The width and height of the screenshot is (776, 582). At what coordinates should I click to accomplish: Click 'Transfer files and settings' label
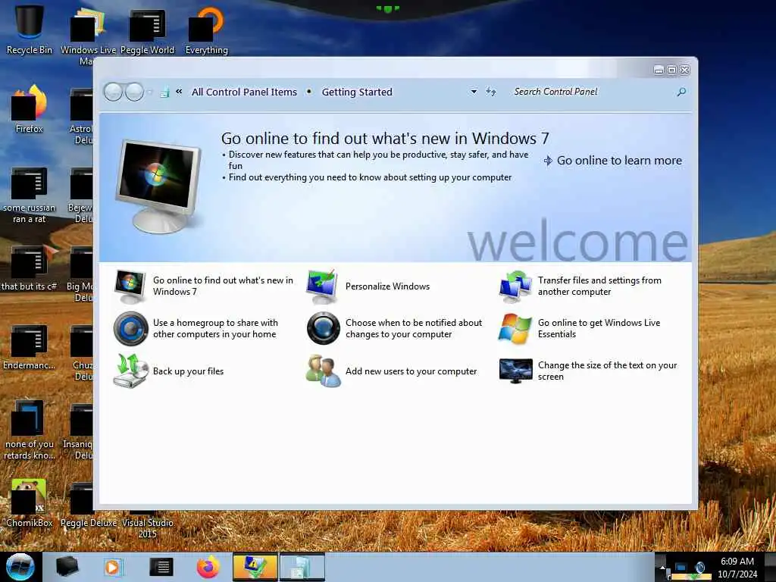click(599, 286)
